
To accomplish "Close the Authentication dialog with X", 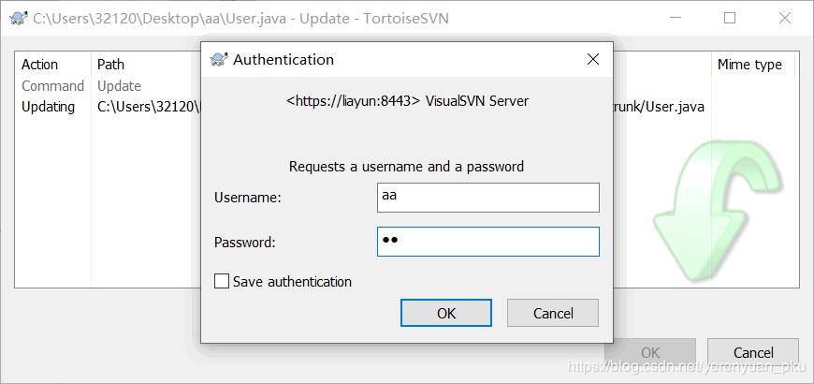I will click(592, 59).
